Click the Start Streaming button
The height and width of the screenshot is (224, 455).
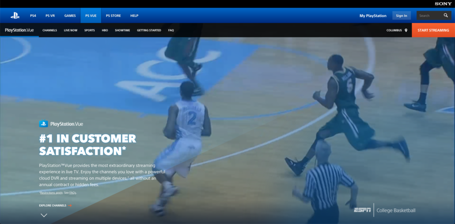tap(433, 30)
